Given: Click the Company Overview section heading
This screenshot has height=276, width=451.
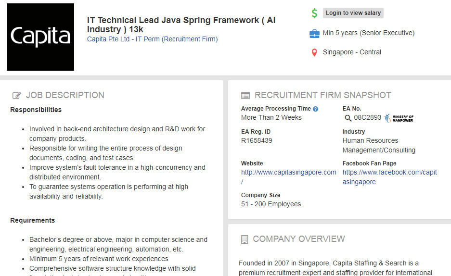Looking at the screenshot, I should [x=298, y=239].
